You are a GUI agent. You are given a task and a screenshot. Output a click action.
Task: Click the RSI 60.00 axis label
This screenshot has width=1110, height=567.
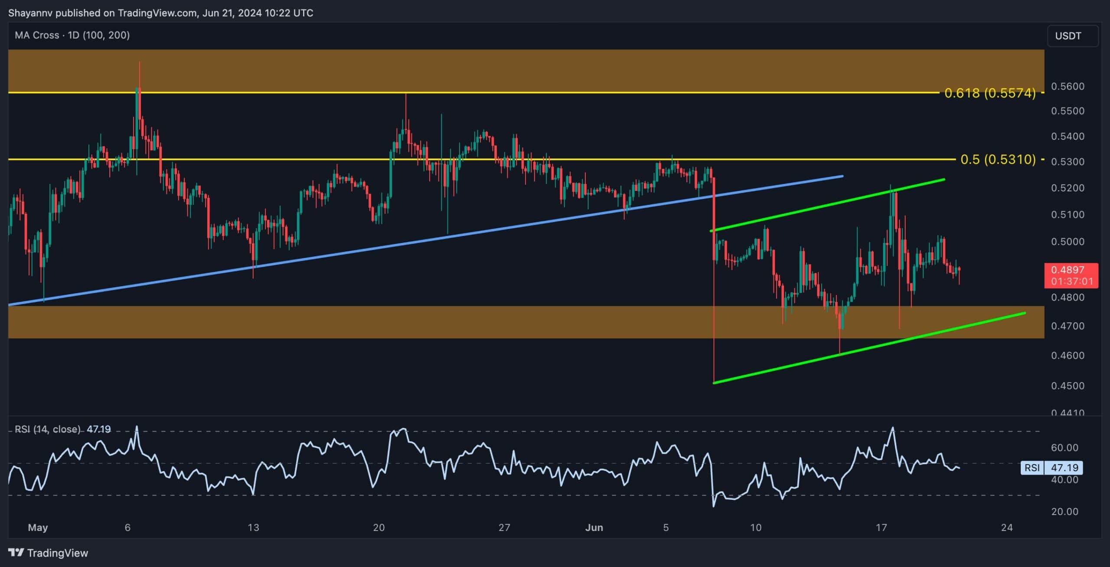(1064, 447)
